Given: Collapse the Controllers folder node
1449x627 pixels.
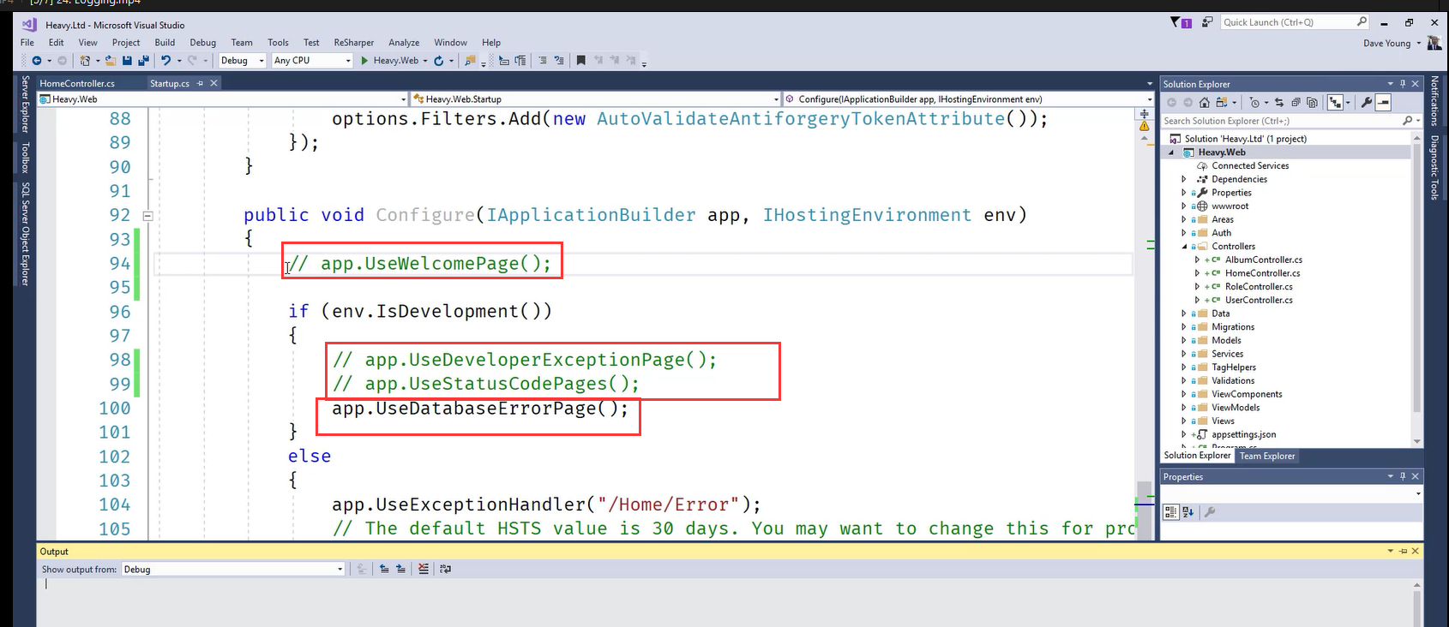Looking at the screenshot, I should pyautogui.click(x=1184, y=247).
